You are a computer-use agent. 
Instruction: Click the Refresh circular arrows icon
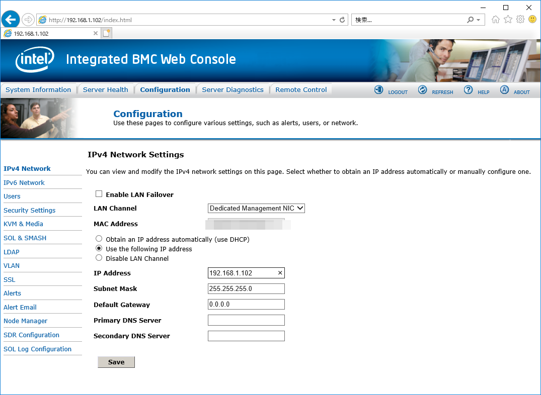click(x=422, y=90)
